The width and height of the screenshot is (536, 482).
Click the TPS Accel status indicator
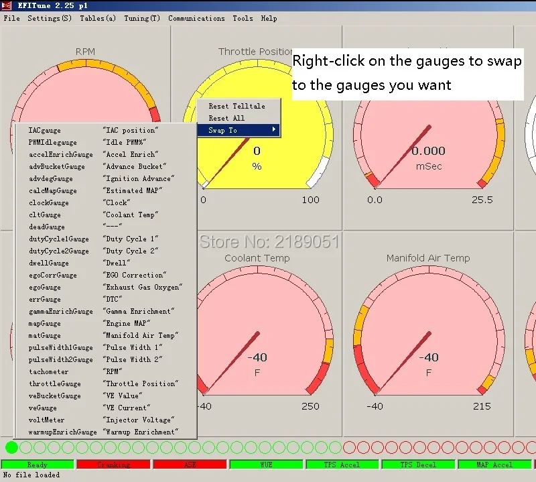tap(342, 465)
